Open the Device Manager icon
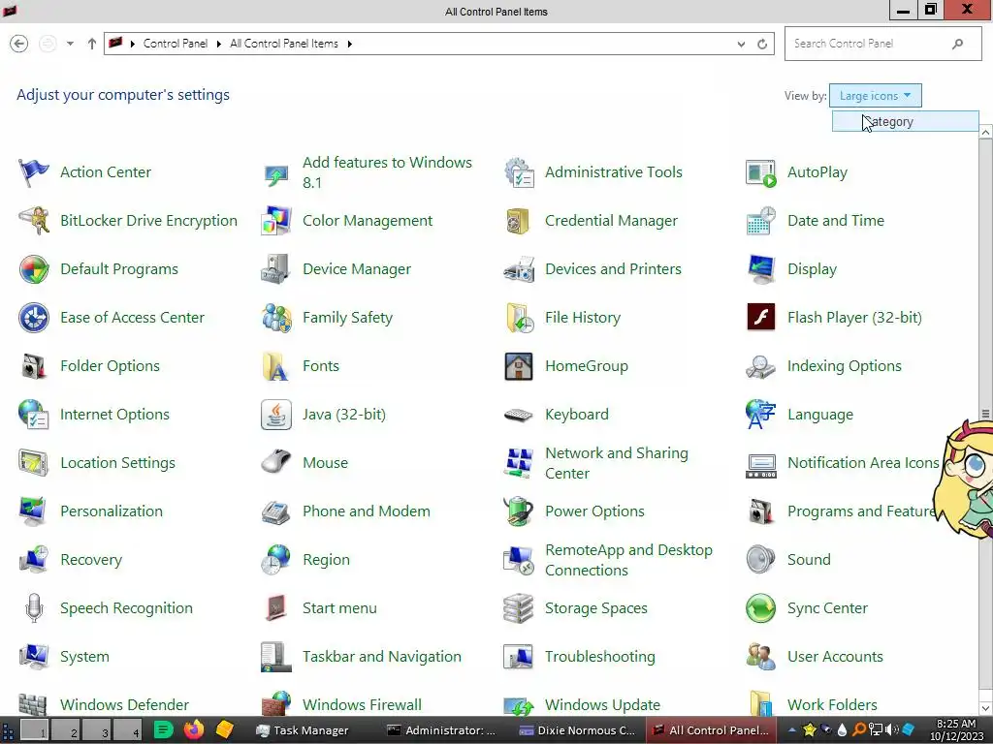This screenshot has height=744, width=993. tap(276, 269)
